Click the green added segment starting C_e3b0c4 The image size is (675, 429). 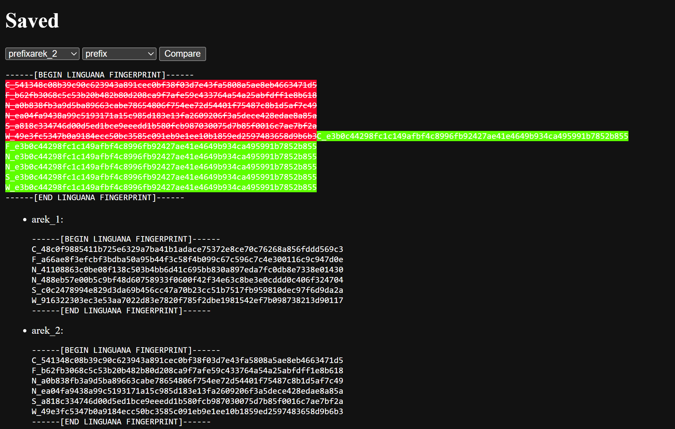[x=472, y=136]
